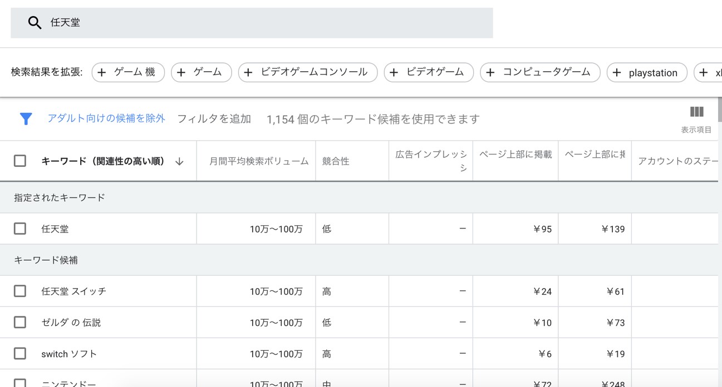
Task: Click keyword text switch ソフト
Action: 69,354
